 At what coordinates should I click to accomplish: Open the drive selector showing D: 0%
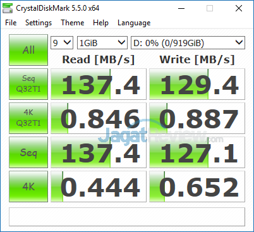coord(188,43)
